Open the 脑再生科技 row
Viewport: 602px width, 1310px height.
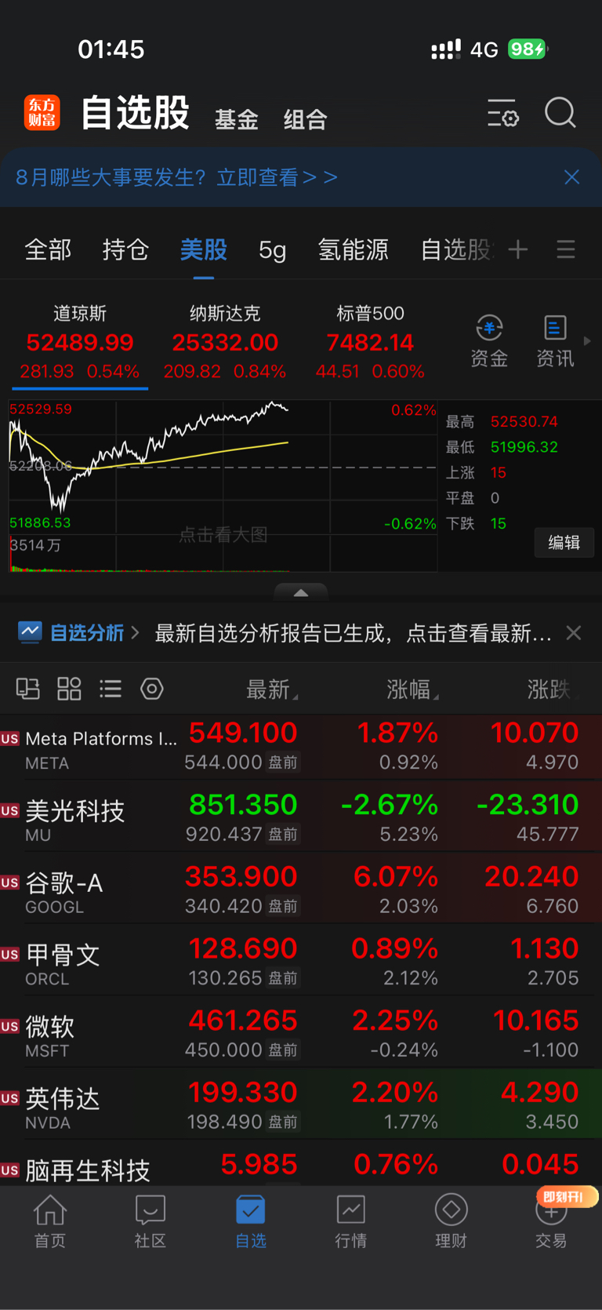coord(301,1164)
